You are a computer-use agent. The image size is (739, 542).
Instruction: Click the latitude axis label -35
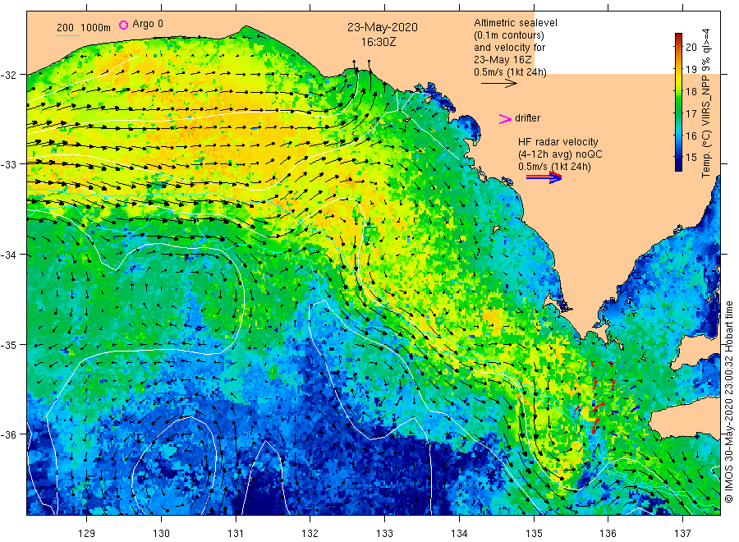tap(9, 345)
